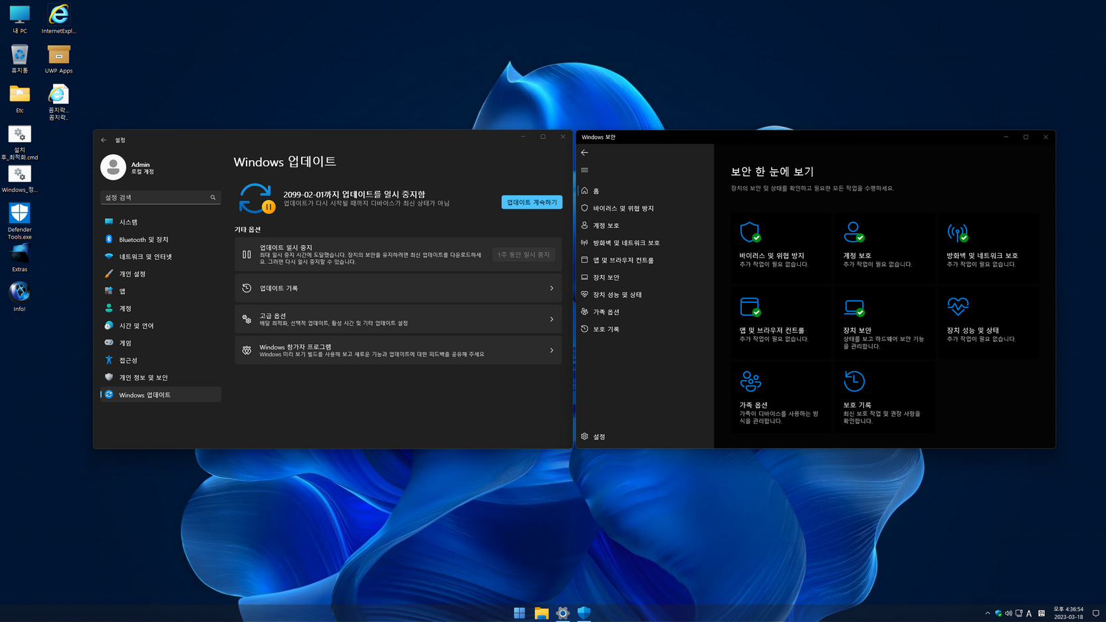Go back in Windows 보안 window
Viewport: 1106px width, 622px height.
(585, 153)
